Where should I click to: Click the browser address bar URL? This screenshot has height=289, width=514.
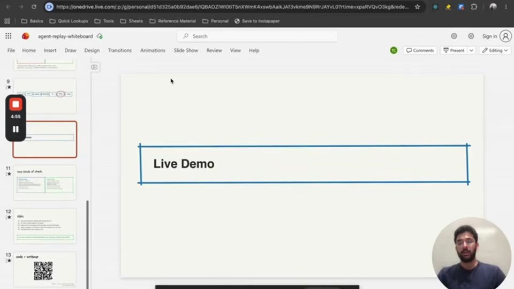tap(232, 6)
